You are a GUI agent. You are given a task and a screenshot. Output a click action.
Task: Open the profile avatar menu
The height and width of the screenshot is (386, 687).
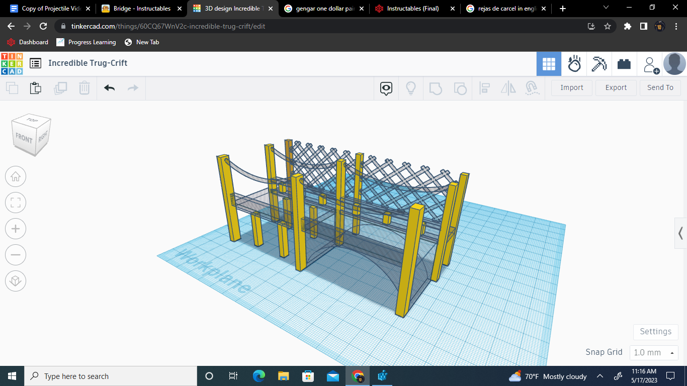point(674,64)
